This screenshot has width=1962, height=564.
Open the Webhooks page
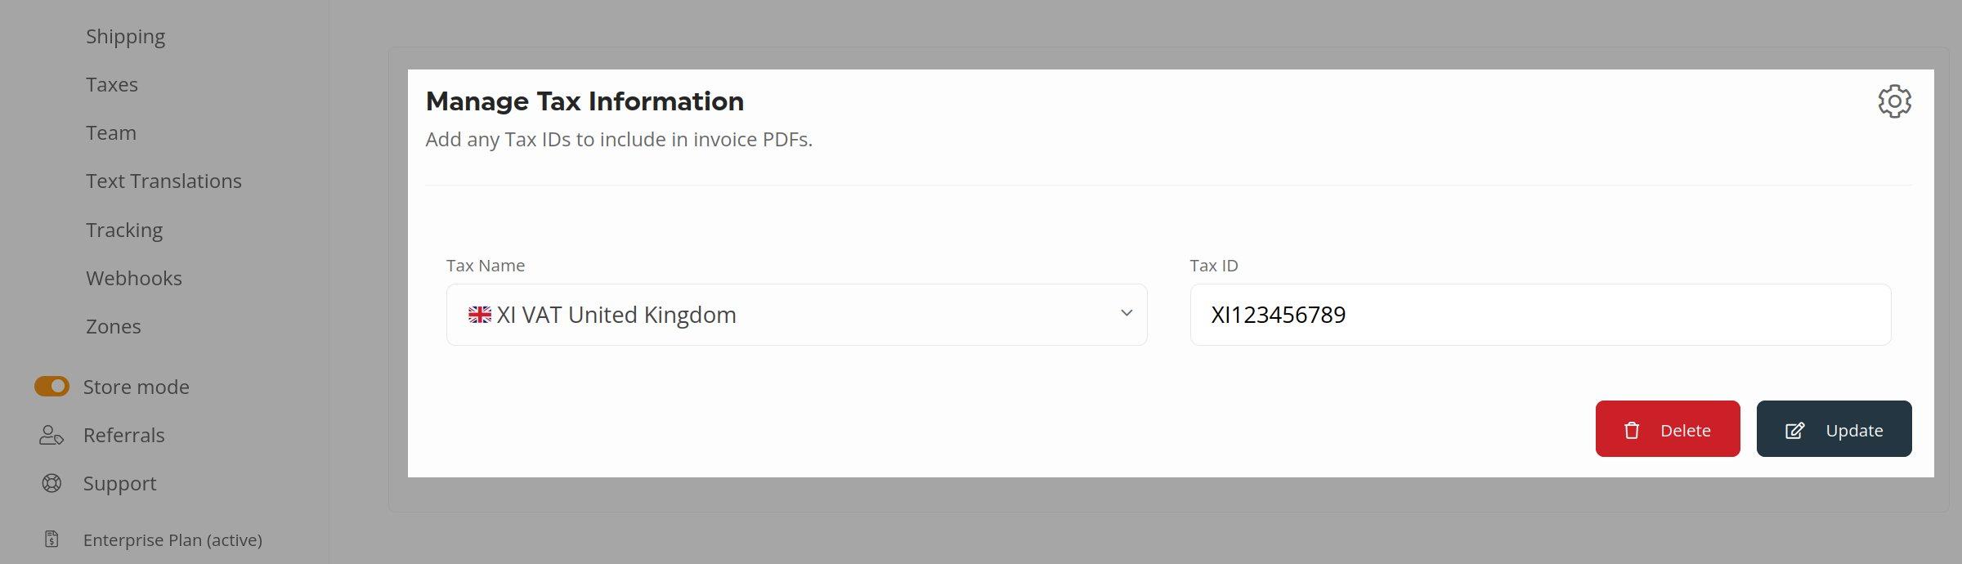[x=134, y=279]
